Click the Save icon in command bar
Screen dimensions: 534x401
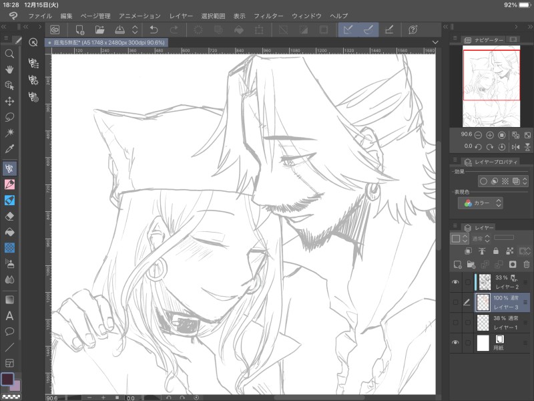pos(119,29)
